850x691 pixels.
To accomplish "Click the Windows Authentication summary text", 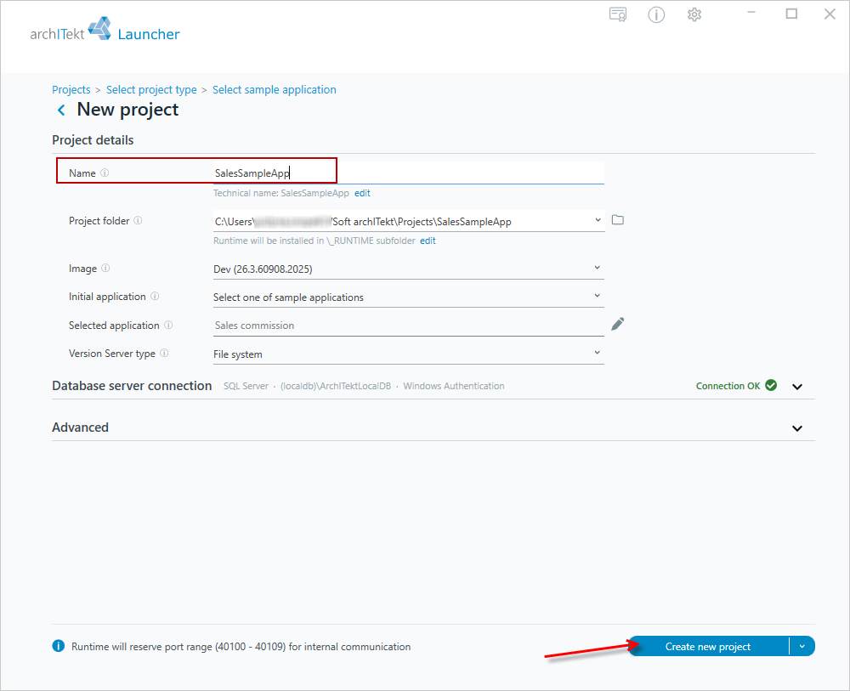I will (x=454, y=386).
